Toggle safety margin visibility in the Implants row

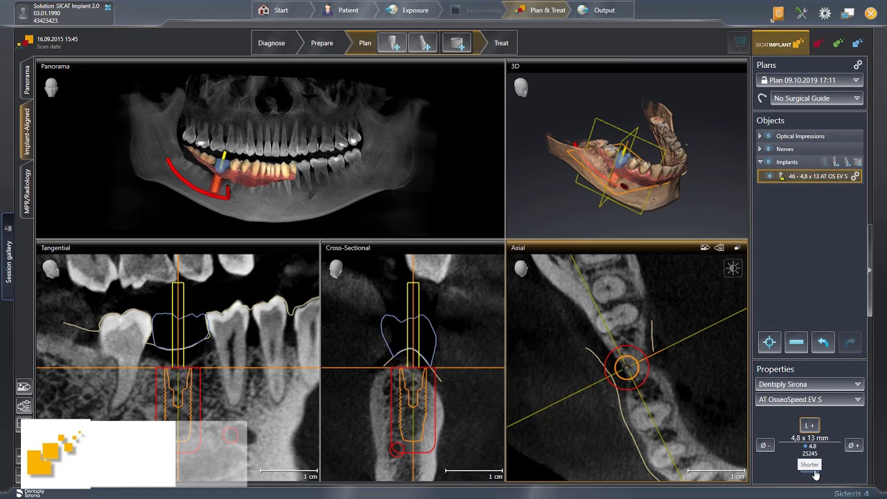825,161
